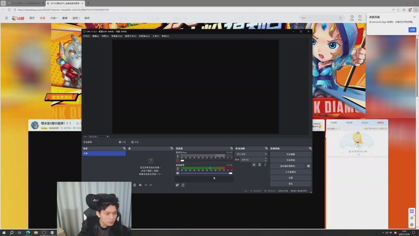
Task: Pop out the audio mixer dock
Action: (231, 148)
